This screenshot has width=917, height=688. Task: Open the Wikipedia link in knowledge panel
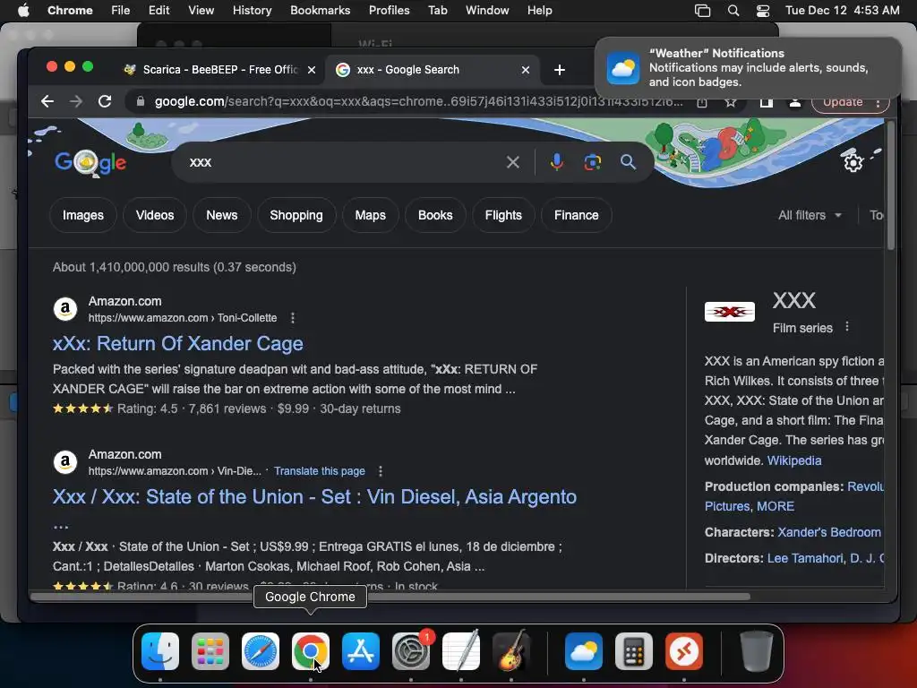(794, 460)
